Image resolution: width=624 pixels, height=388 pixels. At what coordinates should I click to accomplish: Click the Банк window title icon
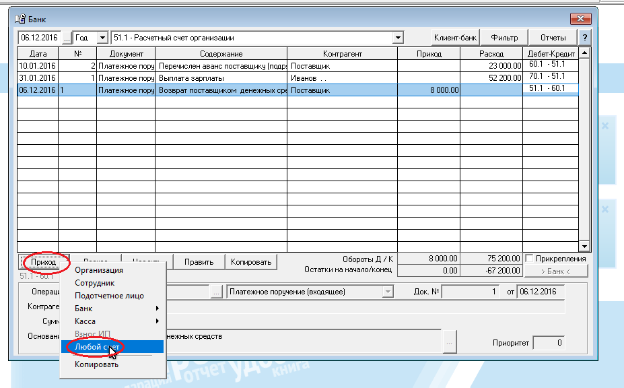pyautogui.click(x=20, y=18)
